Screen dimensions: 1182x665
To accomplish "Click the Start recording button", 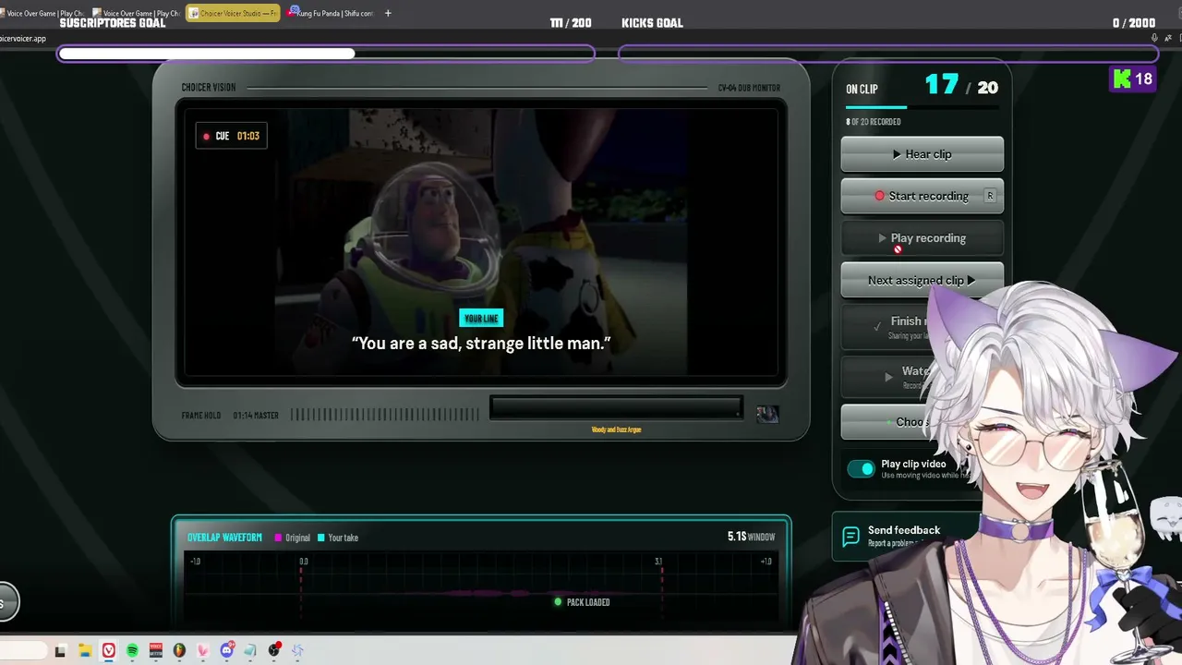I will coord(922,196).
